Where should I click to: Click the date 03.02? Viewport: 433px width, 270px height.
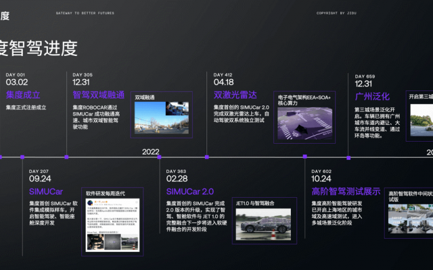tap(17, 82)
